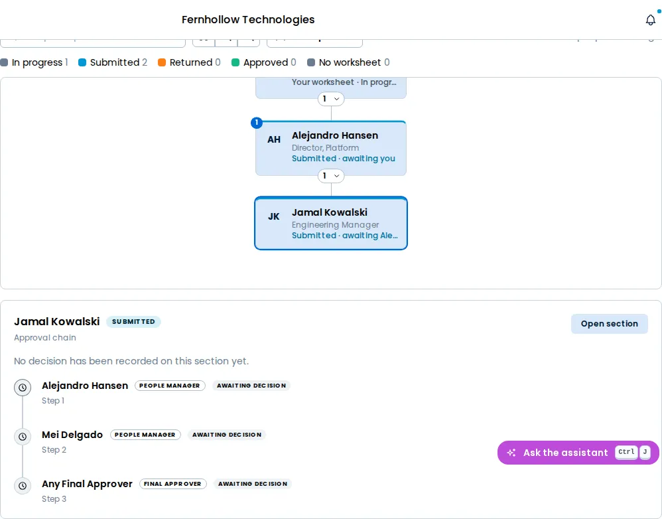Click the AH avatar initials
This screenshot has width=662, height=519.
pyautogui.click(x=273, y=139)
